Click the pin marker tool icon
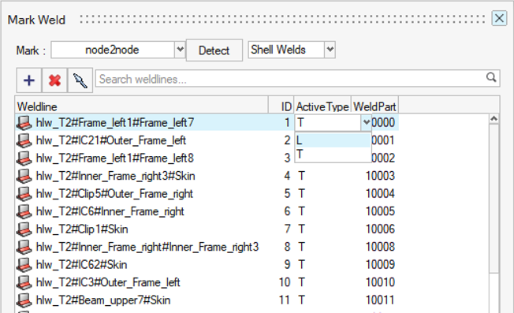The image size is (514, 313). coord(80,80)
